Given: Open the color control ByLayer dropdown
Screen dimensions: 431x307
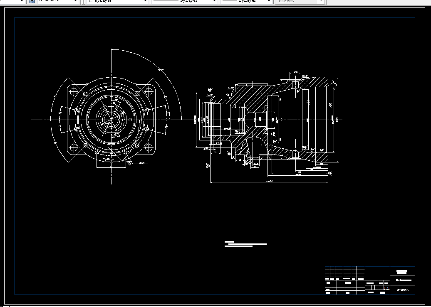Looking at the screenshot, I should pyautogui.click(x=117, y=1).
